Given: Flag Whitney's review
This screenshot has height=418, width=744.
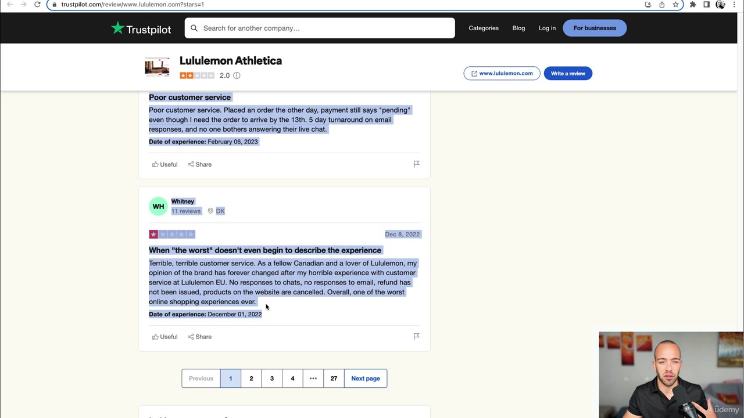Looking at the screenshot, I should (416, 337).
